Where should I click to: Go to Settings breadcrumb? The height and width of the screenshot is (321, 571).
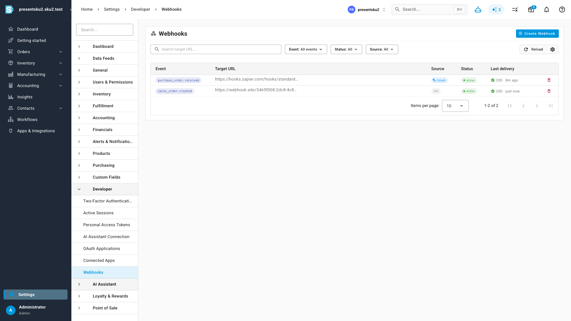(x=112, y=9)
